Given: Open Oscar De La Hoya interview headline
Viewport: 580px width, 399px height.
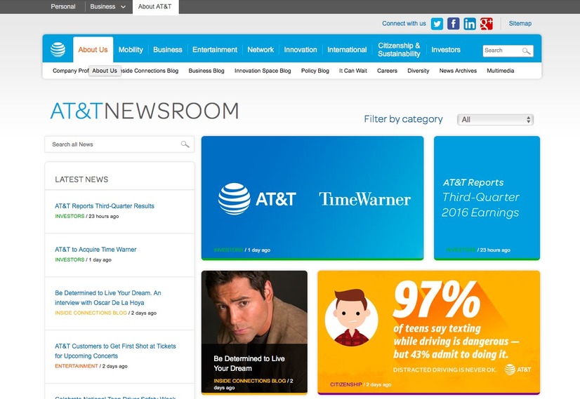Looking at the screenshot, I should 107,298.
